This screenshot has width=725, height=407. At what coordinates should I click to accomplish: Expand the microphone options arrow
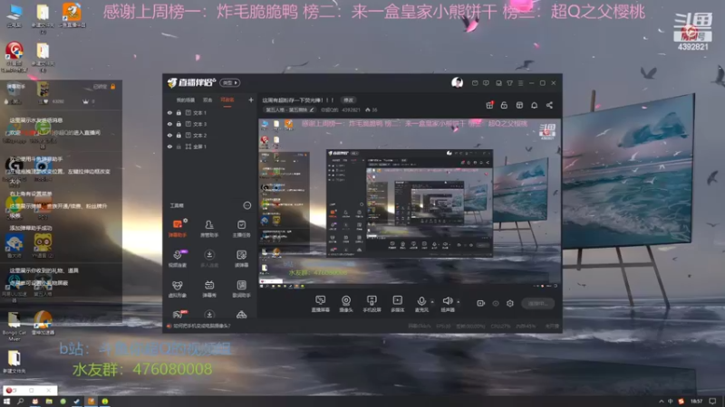(432, 302)
